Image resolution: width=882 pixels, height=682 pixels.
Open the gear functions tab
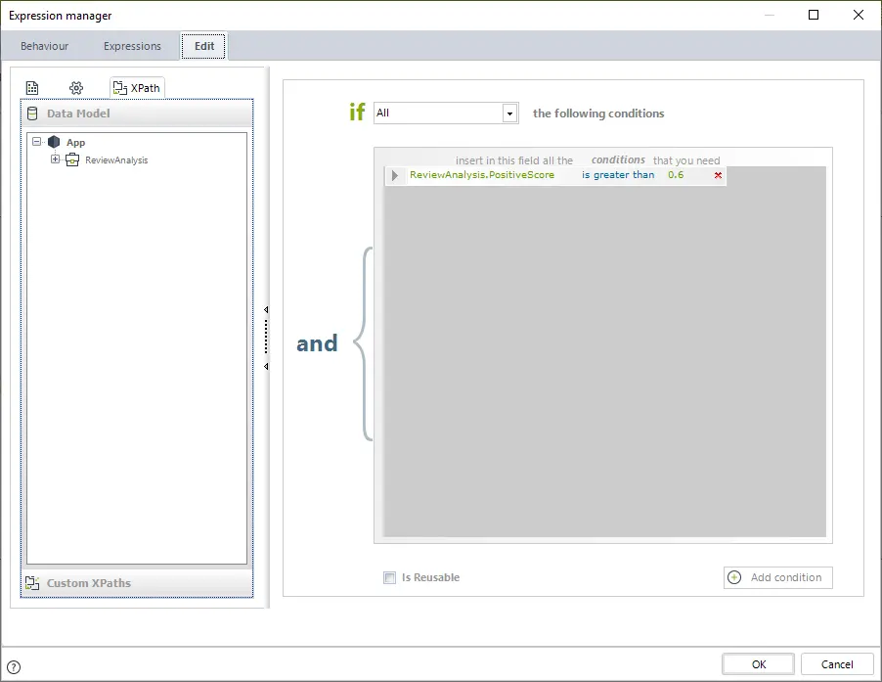76,88
